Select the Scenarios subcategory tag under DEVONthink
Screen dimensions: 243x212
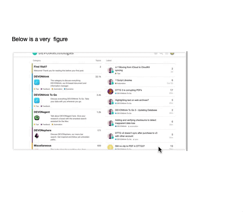[69, 89]
